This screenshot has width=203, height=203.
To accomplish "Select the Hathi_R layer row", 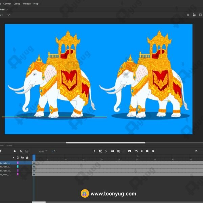I will pos(16,171).
